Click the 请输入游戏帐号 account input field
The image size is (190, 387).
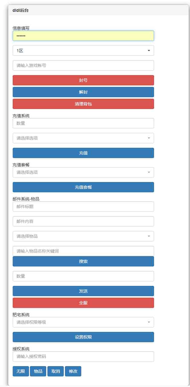[83, 65]
